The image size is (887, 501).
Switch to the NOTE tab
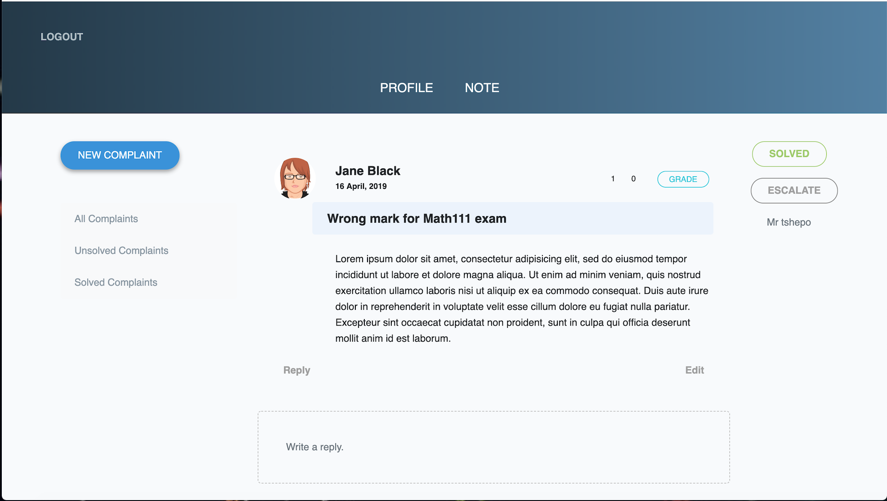tap(482, 88)
